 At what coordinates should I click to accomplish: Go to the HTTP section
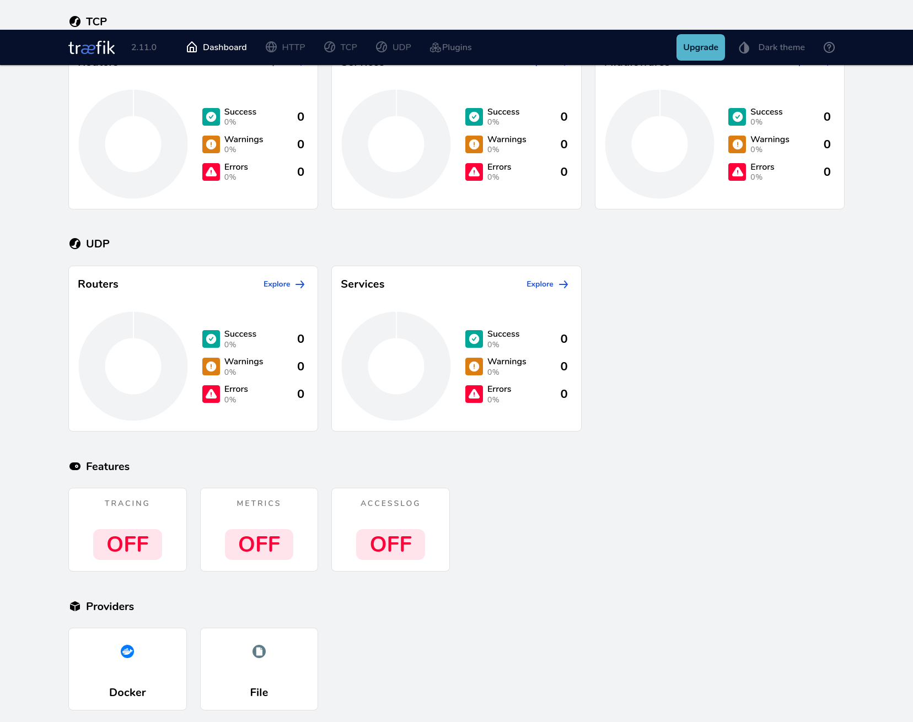(286, 47)
